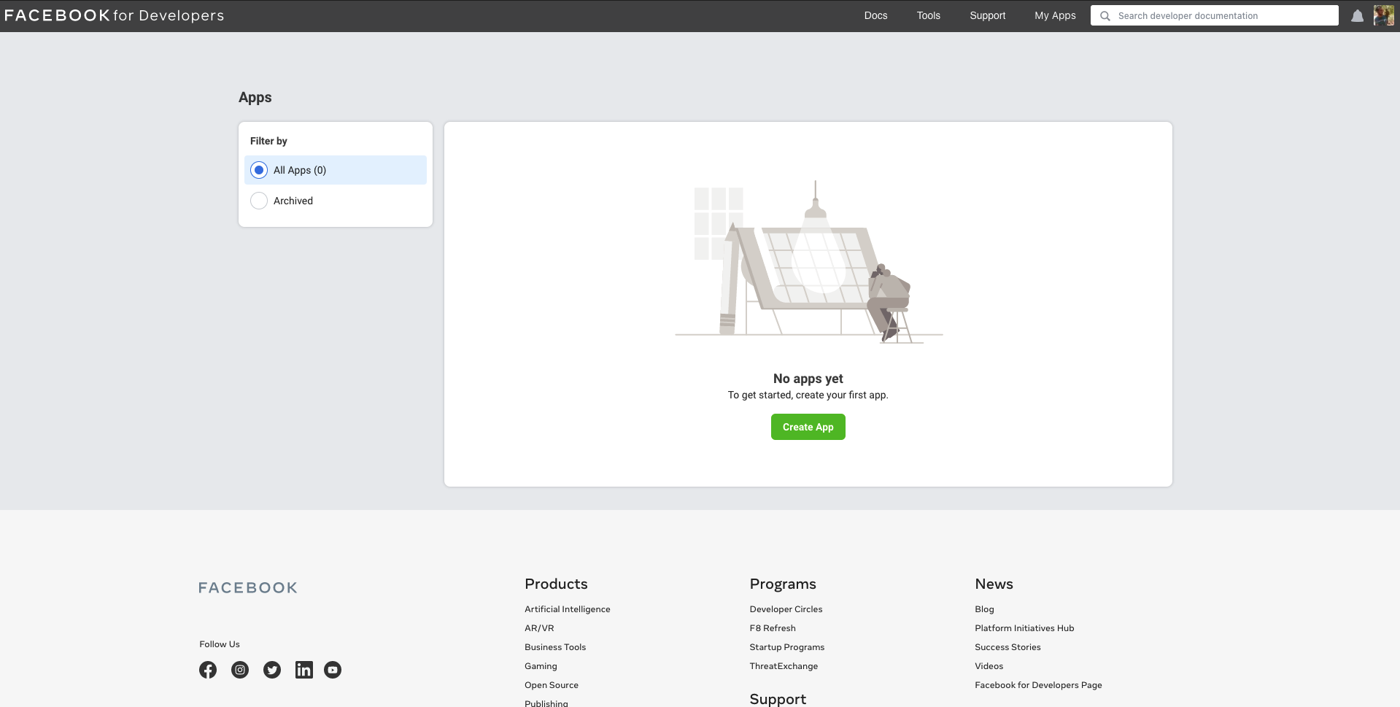Click the notifications bell icon
Image resolution: width=1400 pixels, height=707 pixels.
tap(1357, 16)
